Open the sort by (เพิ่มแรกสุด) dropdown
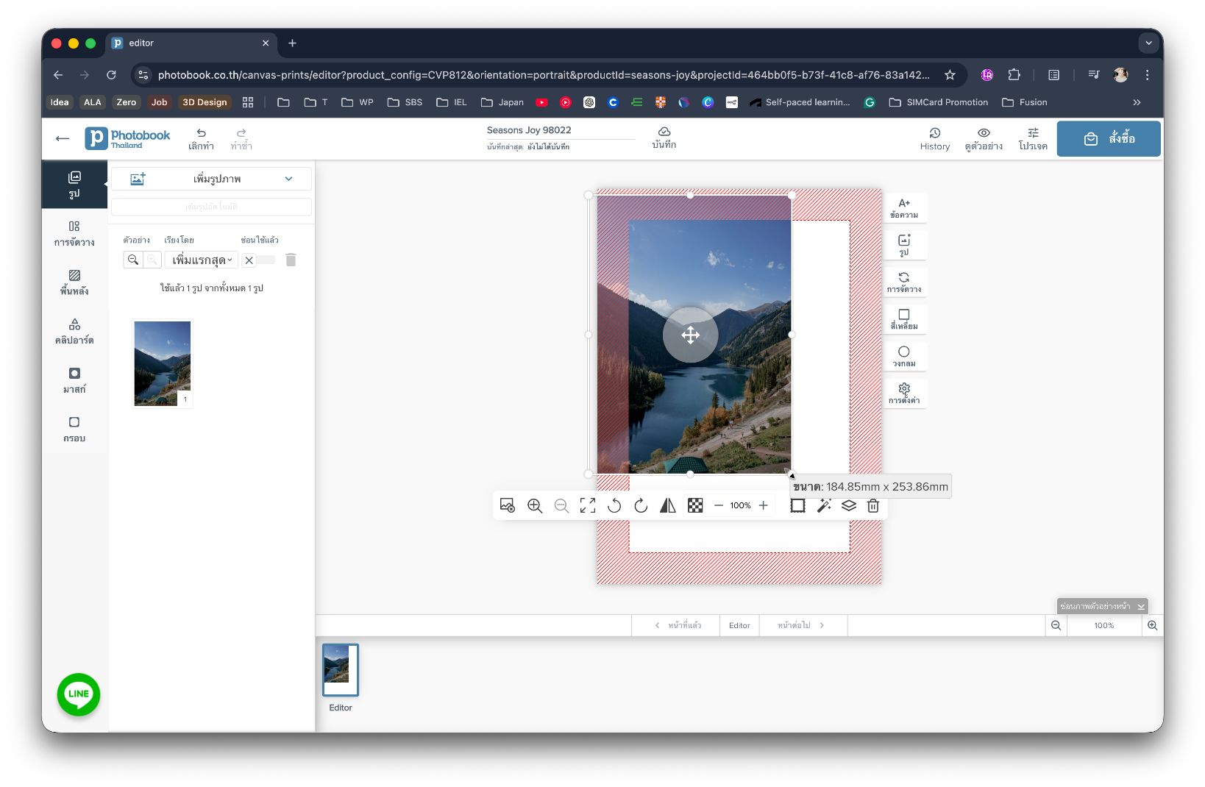Viewport: 1205px width, 787px height. click(x=202, y=260)
